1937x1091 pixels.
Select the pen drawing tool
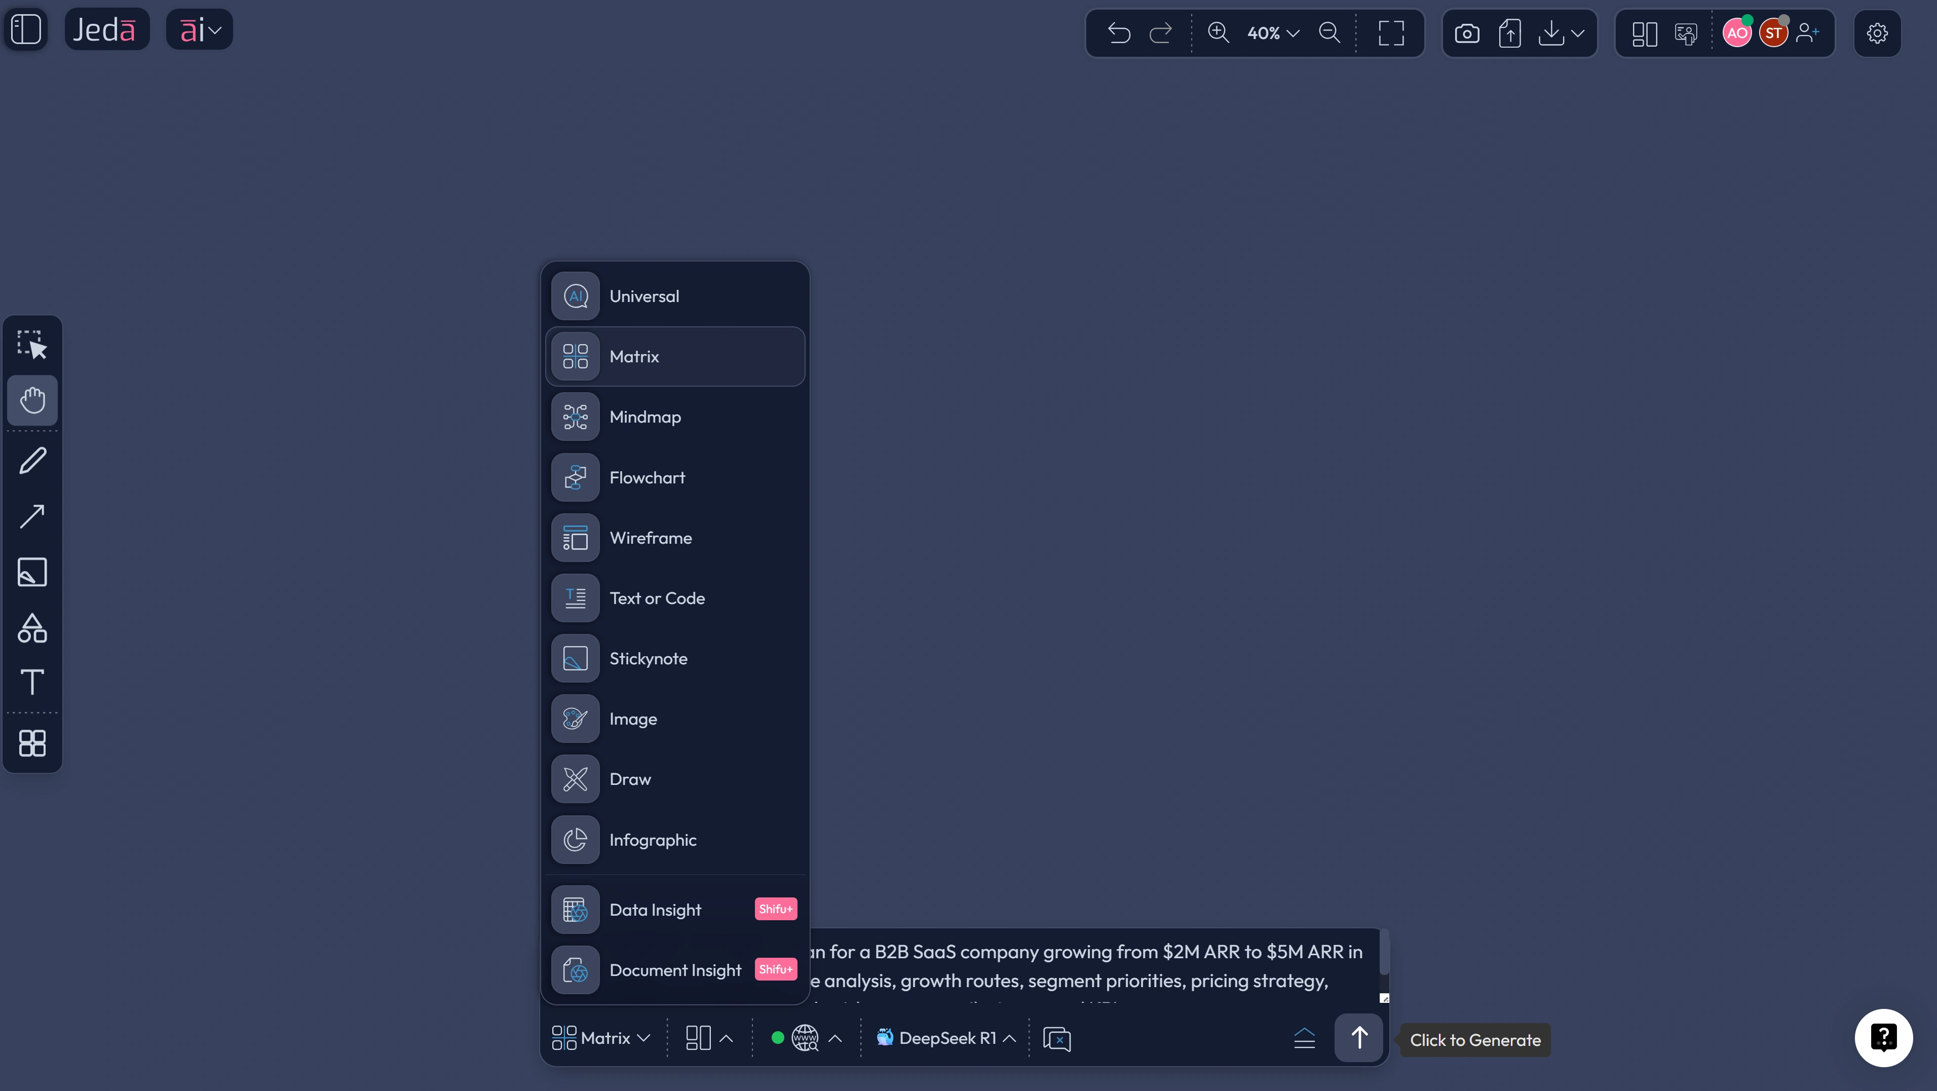point(32,460)
